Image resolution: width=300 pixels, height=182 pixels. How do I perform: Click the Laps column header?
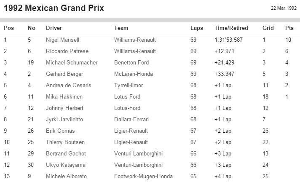[196, 28]
